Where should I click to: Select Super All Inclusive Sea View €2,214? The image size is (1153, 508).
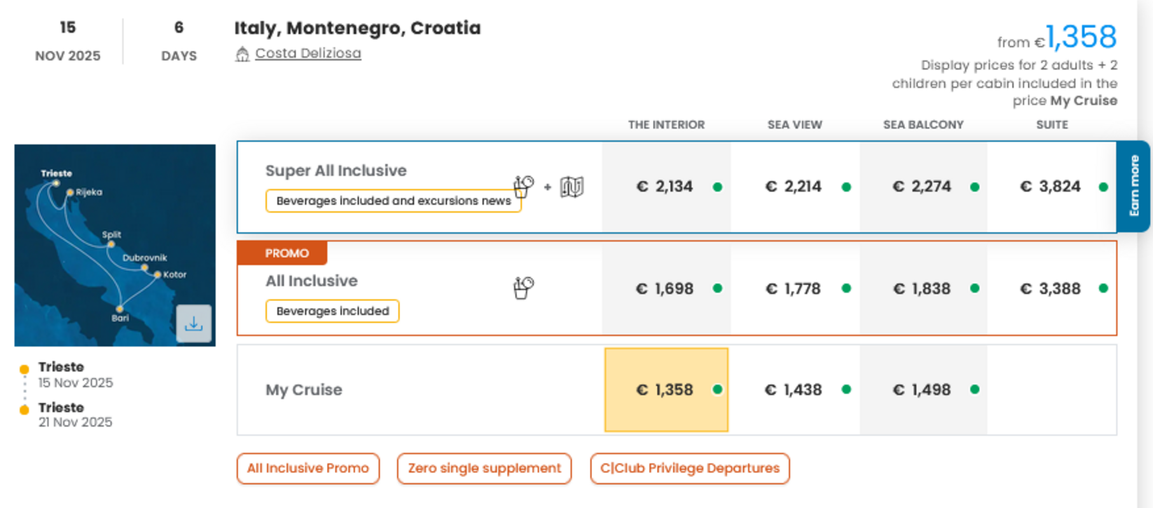pos(793,187)
